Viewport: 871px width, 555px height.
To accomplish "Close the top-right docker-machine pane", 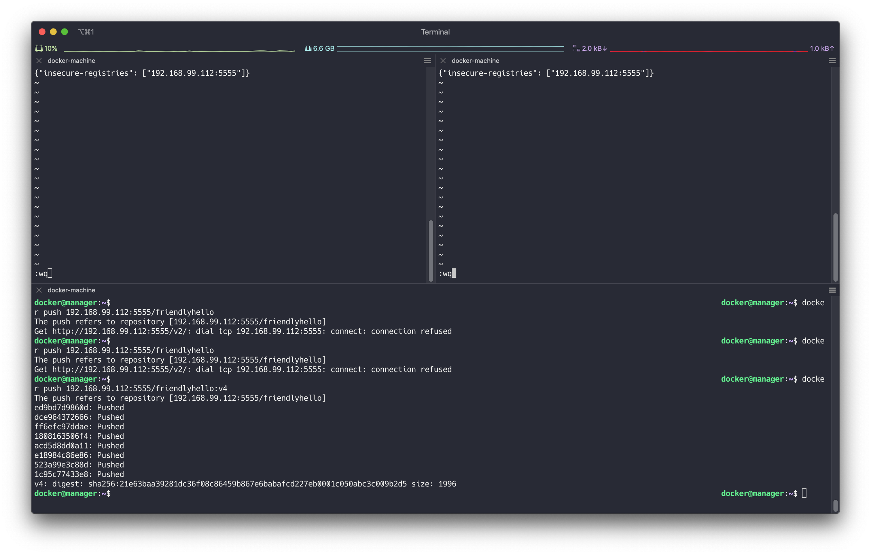I will click(443, 60).
